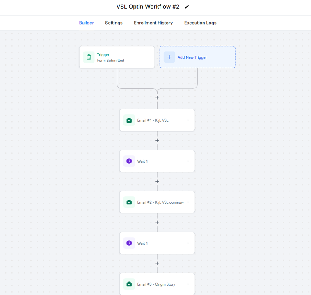
Task: Add a step above Email #1 via plus
Action: [157, 98]
